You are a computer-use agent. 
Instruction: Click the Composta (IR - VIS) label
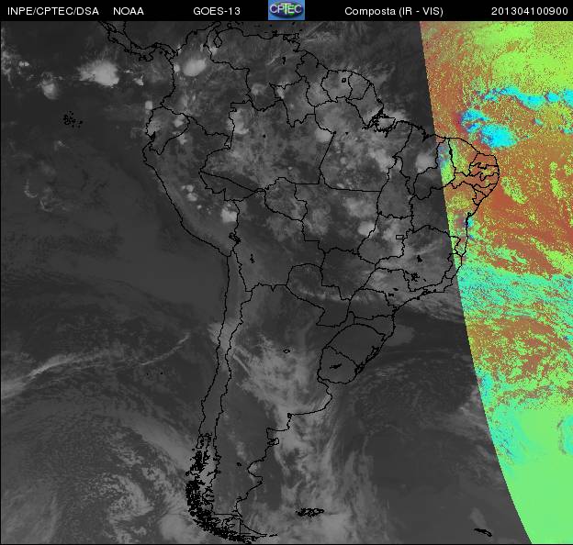click(394, 11)
